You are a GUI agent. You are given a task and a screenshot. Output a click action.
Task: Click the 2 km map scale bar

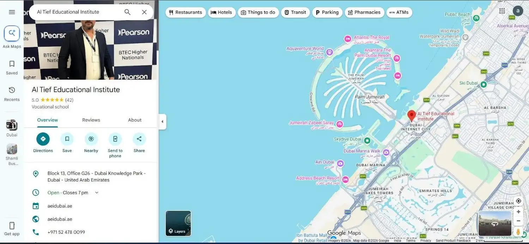[499, 241]
